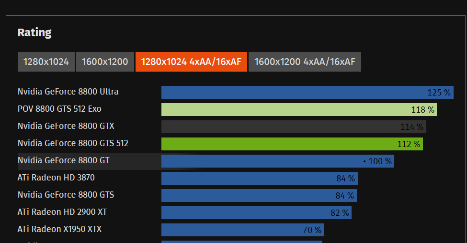
Task: Click the 70 % bar for Radeon X1950 XTX
Action: (242, 230)
